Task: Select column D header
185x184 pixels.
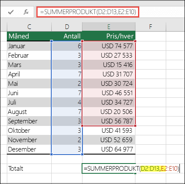Action: tap(67, 26)
